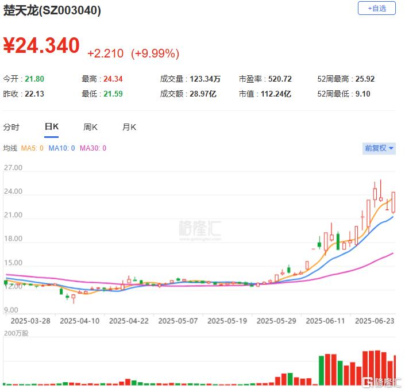
Task: Click the stock title 楚天龙(SZ003040)
Action: point(52,10)
